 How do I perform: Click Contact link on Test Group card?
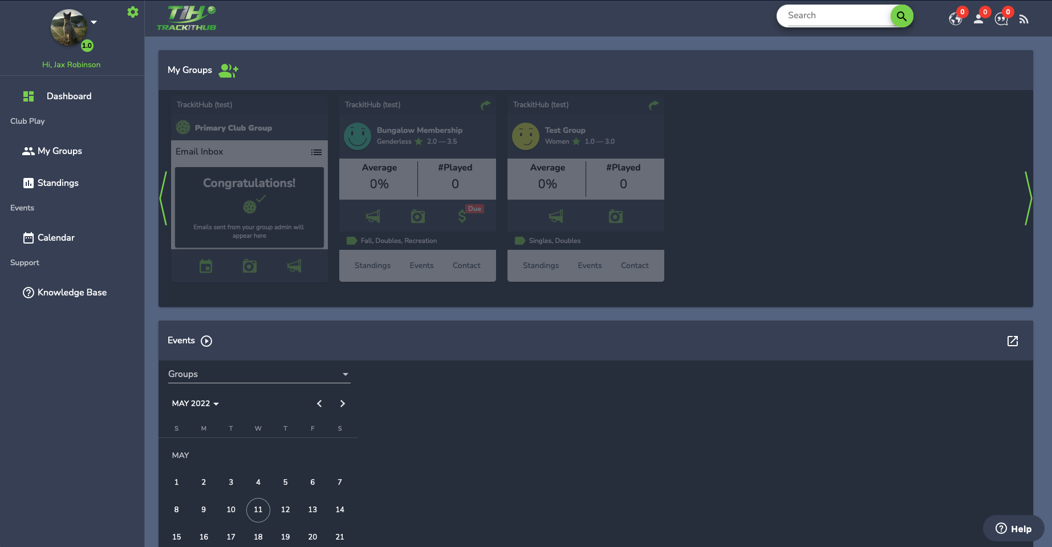click(634, 266)
